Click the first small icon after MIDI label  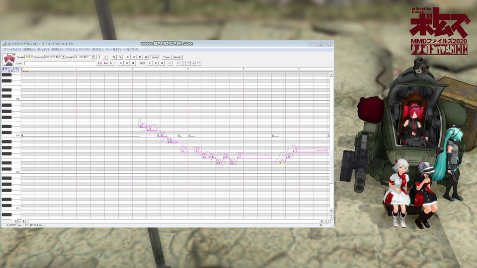(150, 63)
